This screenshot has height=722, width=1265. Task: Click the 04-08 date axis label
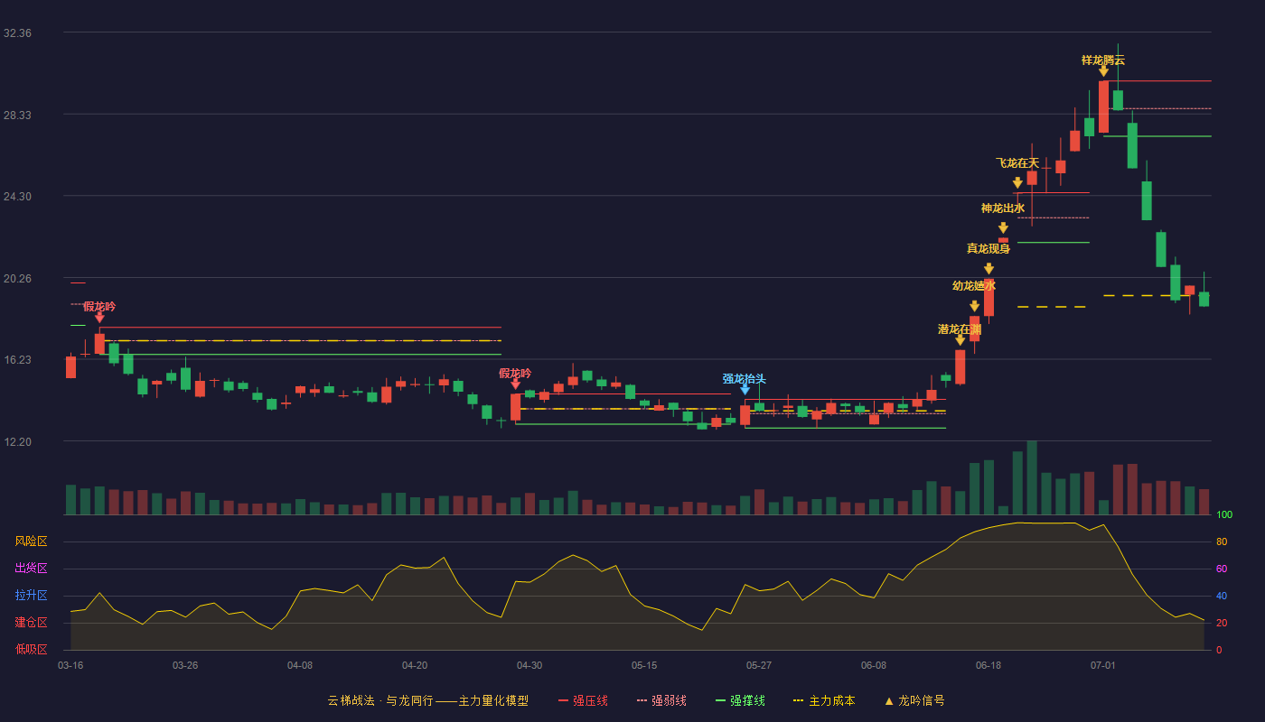[300, 665]
